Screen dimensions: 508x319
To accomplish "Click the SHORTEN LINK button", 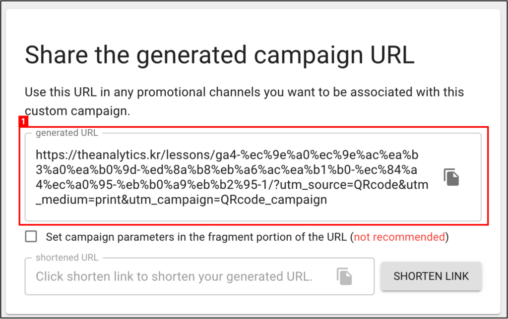I will coord(431,276).
